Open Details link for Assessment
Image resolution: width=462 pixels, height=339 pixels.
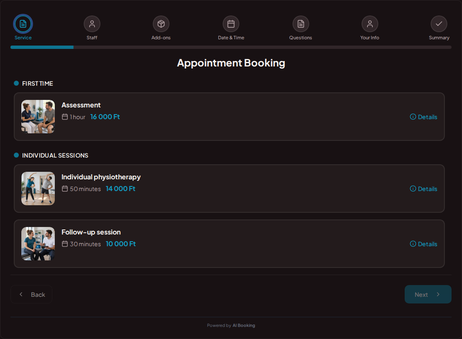(428, 117)
